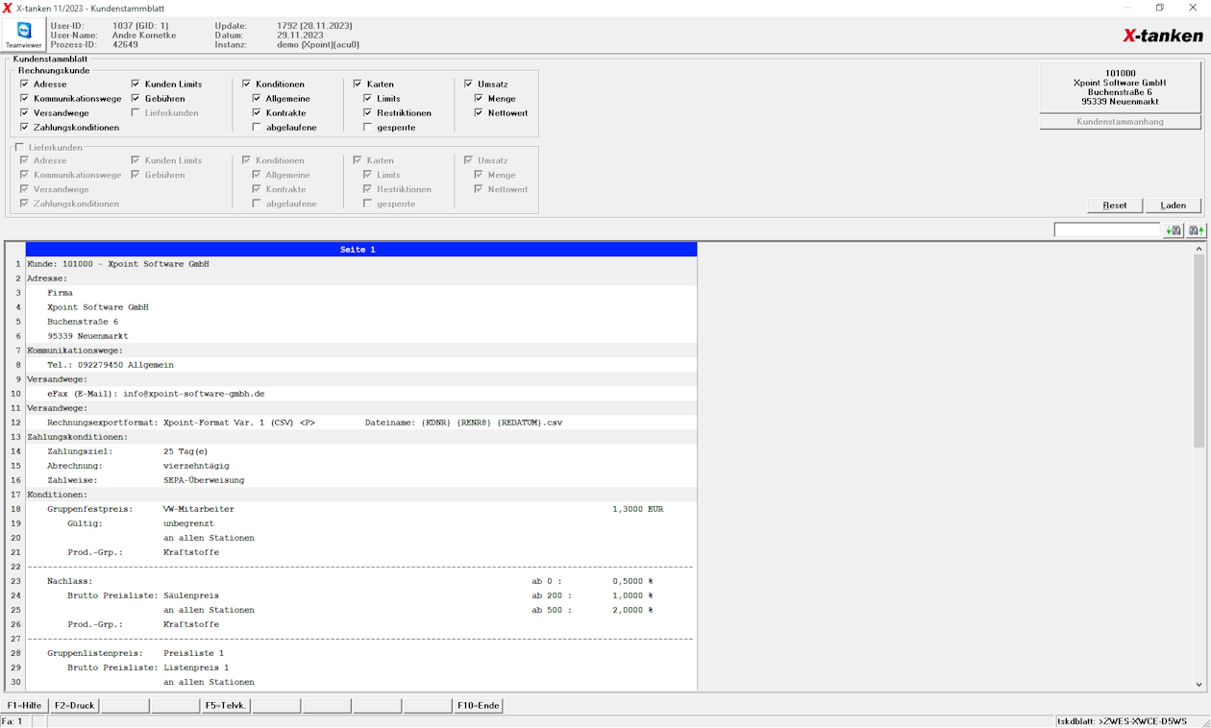
Task: Uncheck Rechnungskunde Konditionen checkbox
Action: pyautogui.click(x=247, y=85)
